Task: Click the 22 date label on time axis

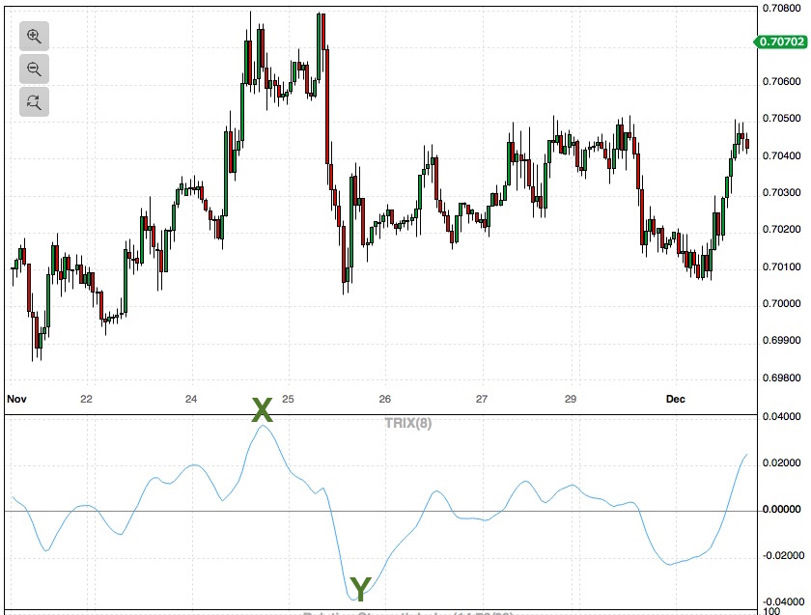Action: [86, 399]
